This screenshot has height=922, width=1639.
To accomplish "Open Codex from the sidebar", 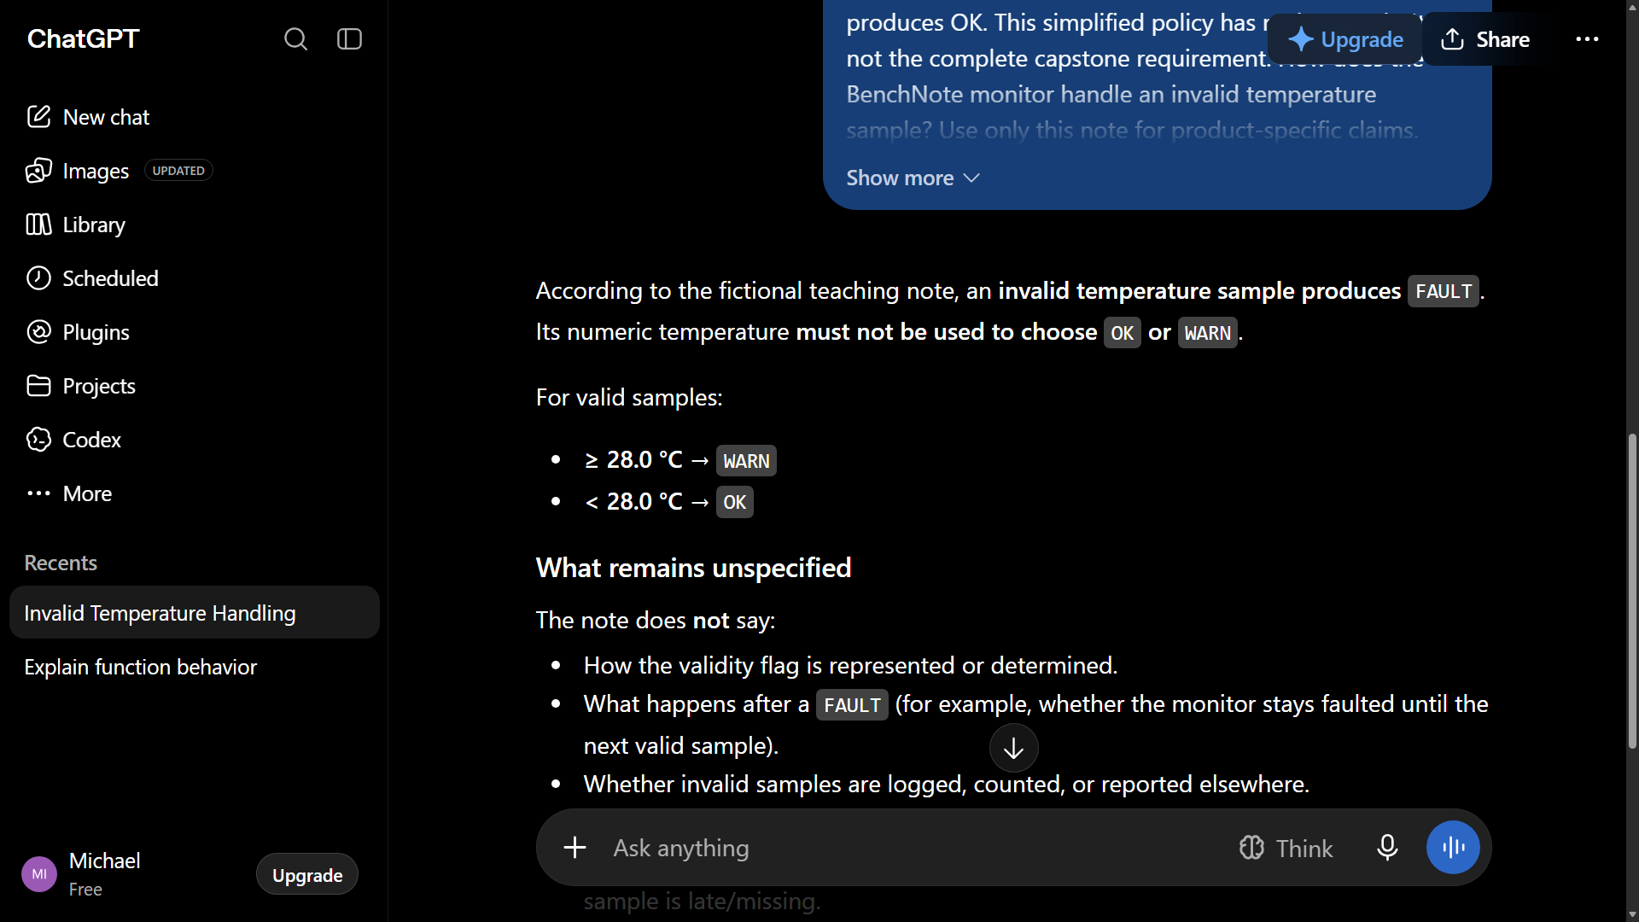I will tap(74, 440).
